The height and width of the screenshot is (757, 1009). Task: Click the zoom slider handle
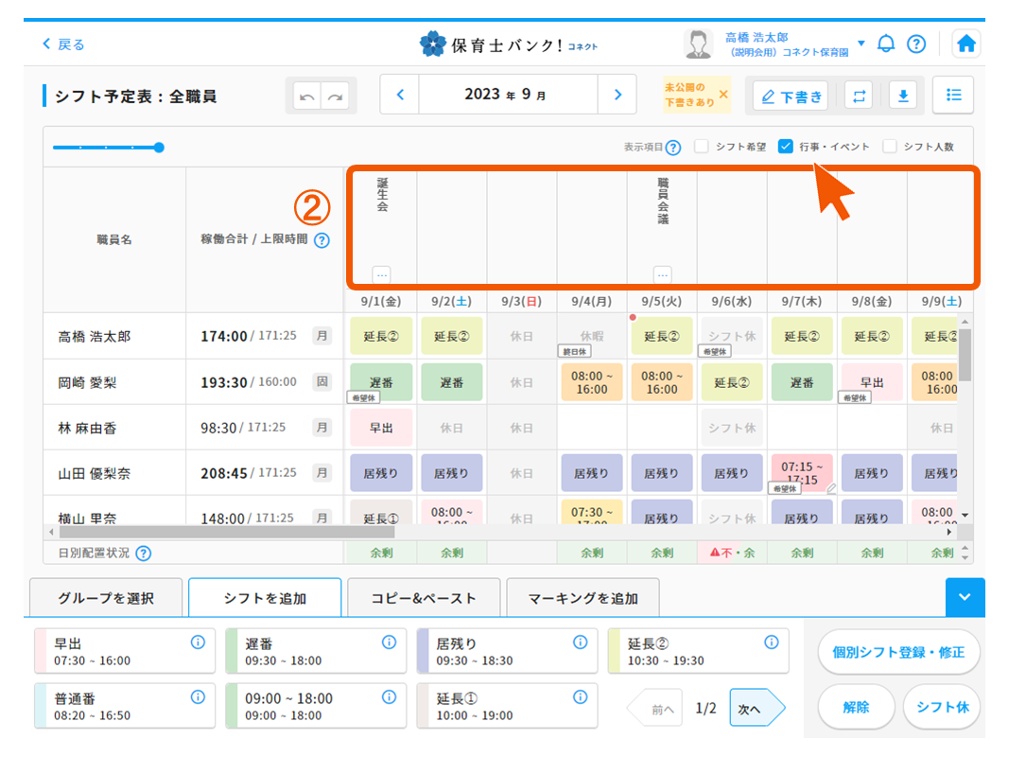point(159,148)
